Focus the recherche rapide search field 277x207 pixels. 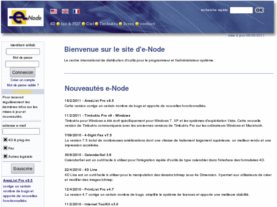pos(241,10)
